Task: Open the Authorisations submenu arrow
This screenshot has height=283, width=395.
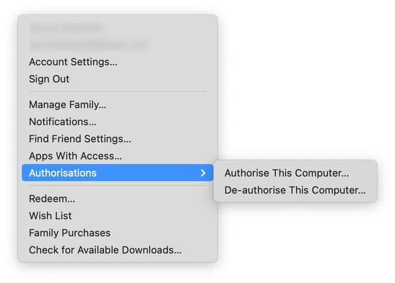Action: (203, 173)
